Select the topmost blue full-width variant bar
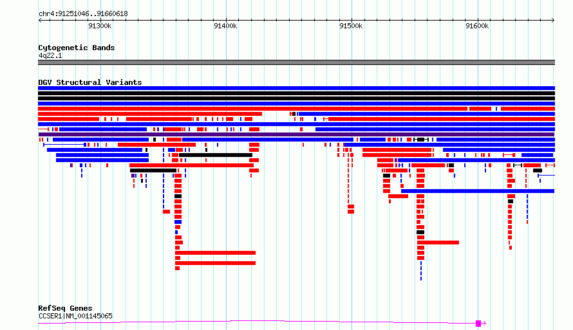 [296, 88]
